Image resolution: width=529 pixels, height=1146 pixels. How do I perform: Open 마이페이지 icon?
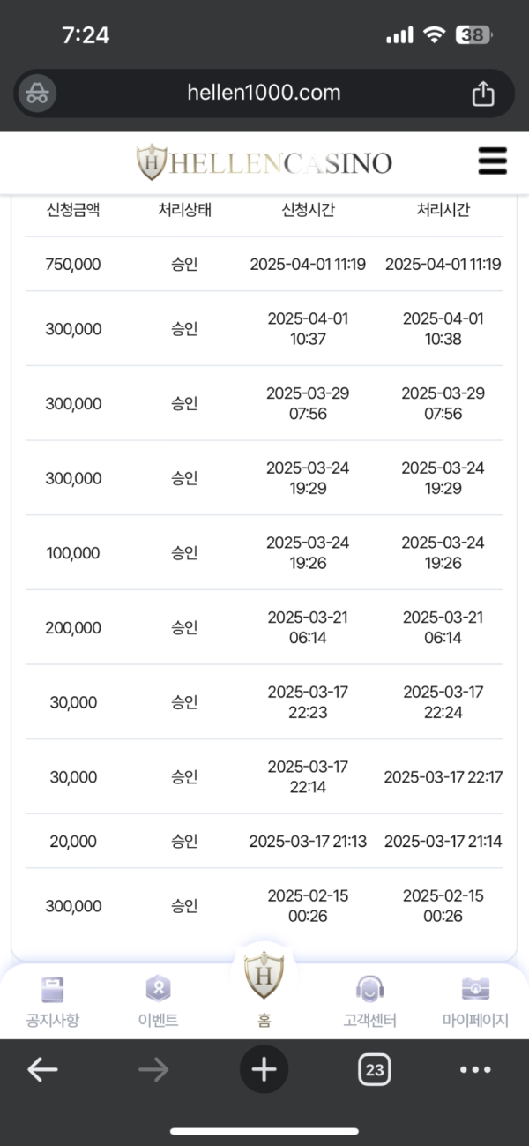point(475,989)
